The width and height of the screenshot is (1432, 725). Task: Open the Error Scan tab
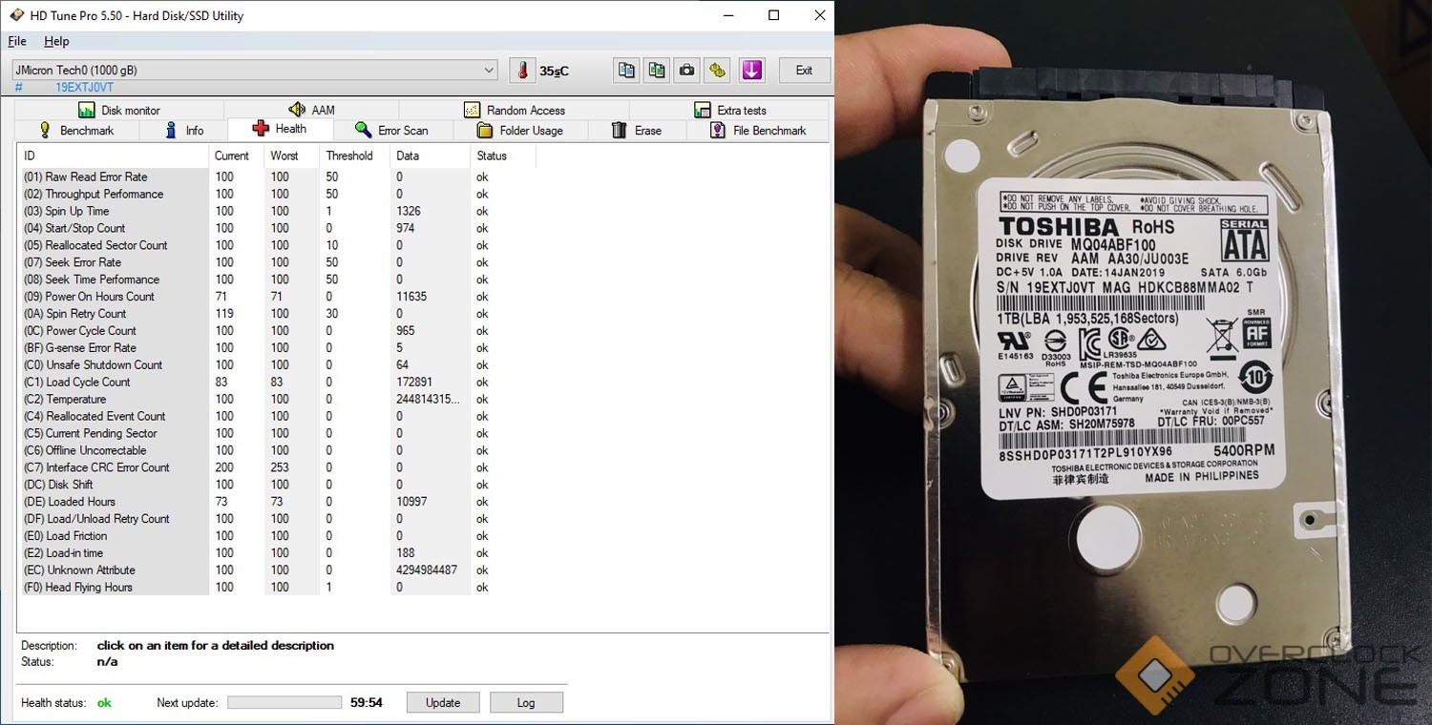[391, 131]
